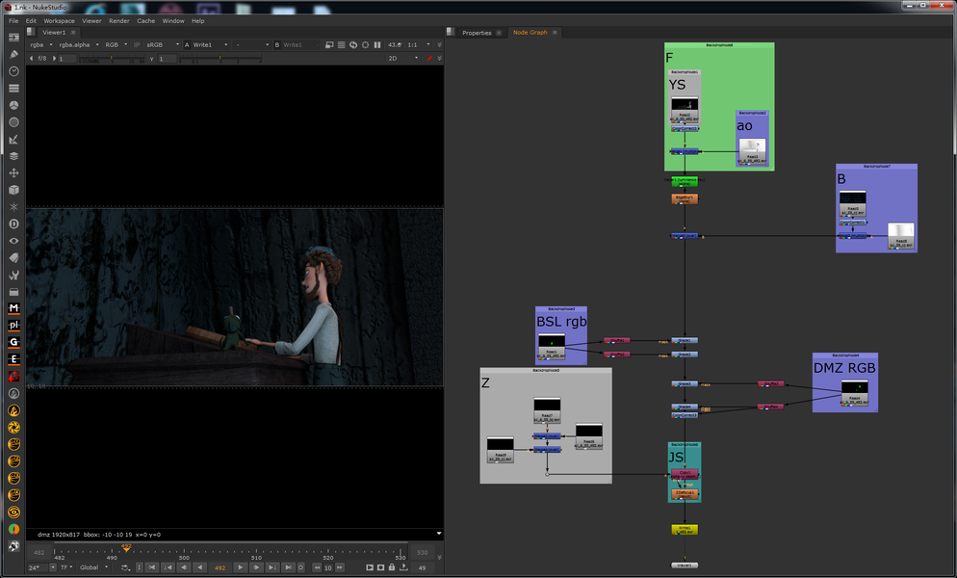Toggle the bounce playback button

tap(125, 567)
